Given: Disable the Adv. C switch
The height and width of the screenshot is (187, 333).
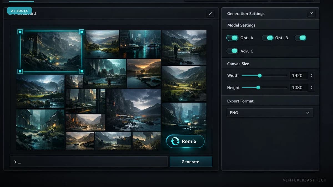Looking at the screenshot, I should pyautogui.click(x=232, y=51).
